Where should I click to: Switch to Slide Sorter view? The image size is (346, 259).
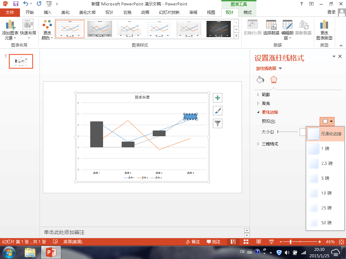246,241
